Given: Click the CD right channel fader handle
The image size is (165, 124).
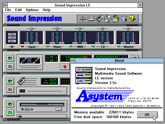Looking at the screenshot, I should point(107,43).
